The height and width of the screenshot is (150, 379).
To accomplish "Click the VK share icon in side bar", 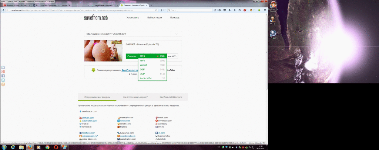I will [x=3, y=68].
